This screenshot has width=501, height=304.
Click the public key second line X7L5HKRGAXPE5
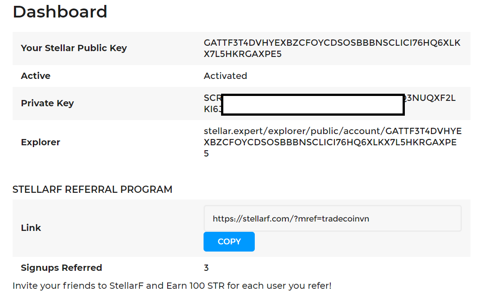[243, 54]
